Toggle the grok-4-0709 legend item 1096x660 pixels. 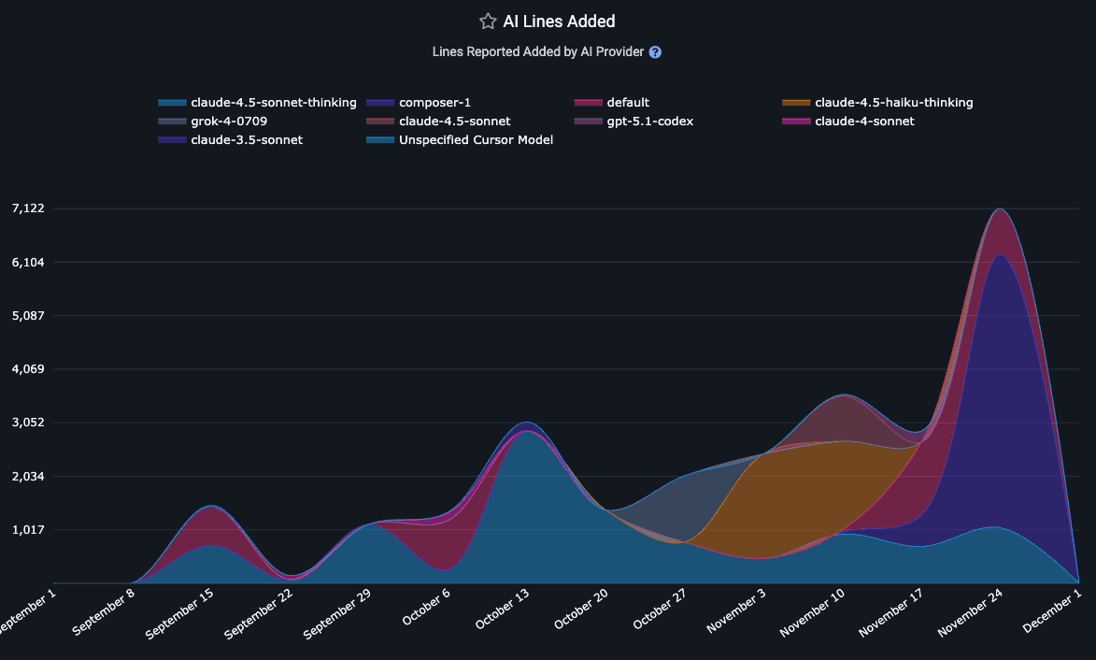229,122
